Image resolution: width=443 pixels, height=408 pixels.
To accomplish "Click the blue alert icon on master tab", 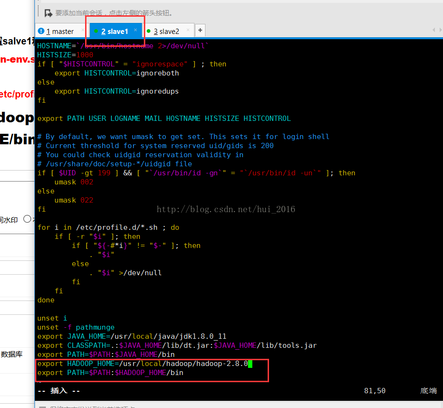I will [x=41, y=31].
